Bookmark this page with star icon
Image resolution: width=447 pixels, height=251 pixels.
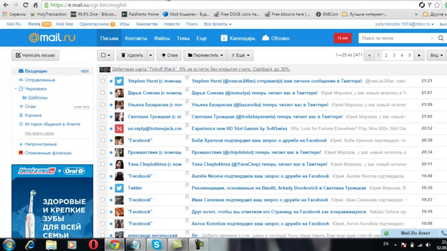click(x=437, y=5)
